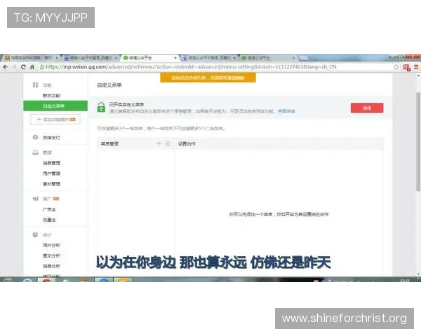This screenshot has width=421, height=336.
Task: Open a new browser tab
Action: [x=303, y=58]
